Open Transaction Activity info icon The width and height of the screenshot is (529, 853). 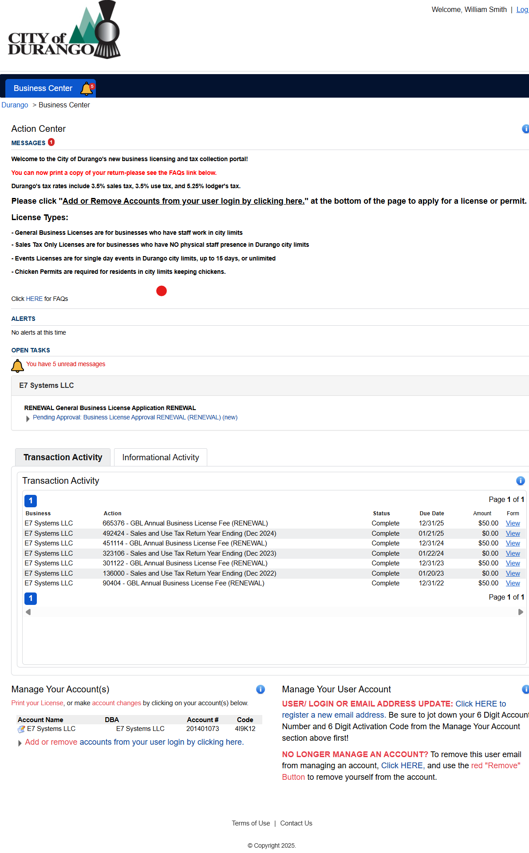click(x=520, y=481)
